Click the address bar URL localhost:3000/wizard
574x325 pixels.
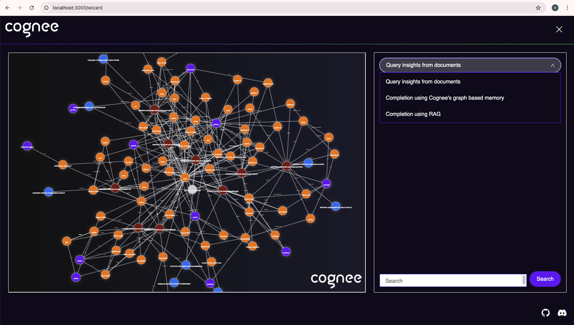(78, 8)
